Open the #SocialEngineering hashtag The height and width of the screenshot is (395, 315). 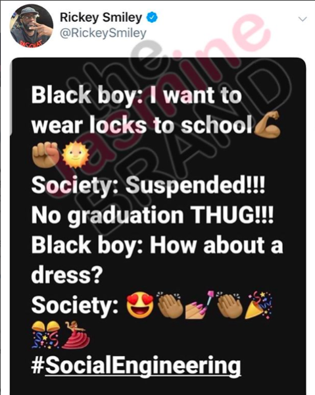pyautogui.click(x=136, y=365)
